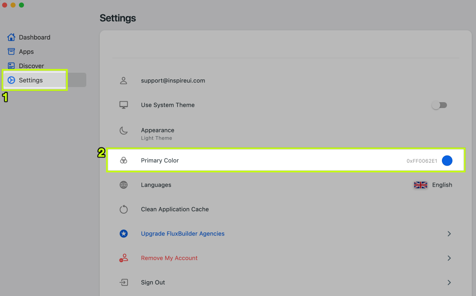This screenshot has height=296, width=476.
Task: Click the Apps archive box icon
Action: [x=11, y=52]
